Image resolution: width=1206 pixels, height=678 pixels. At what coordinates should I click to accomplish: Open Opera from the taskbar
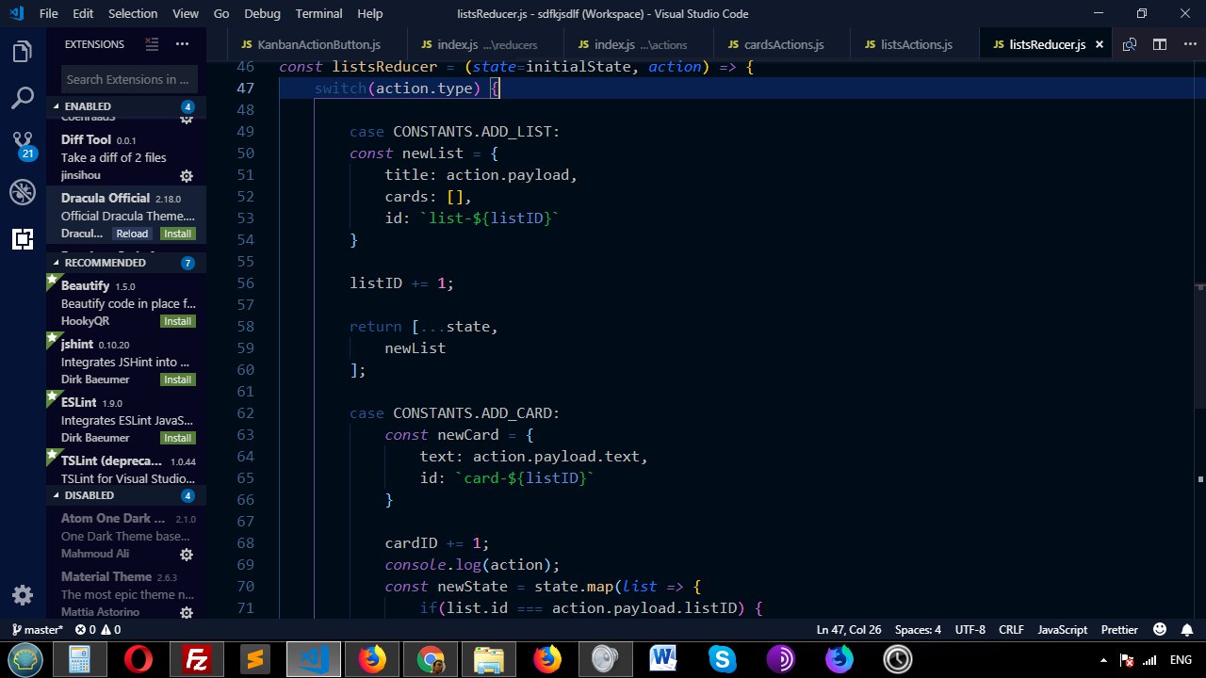(138, 659)
